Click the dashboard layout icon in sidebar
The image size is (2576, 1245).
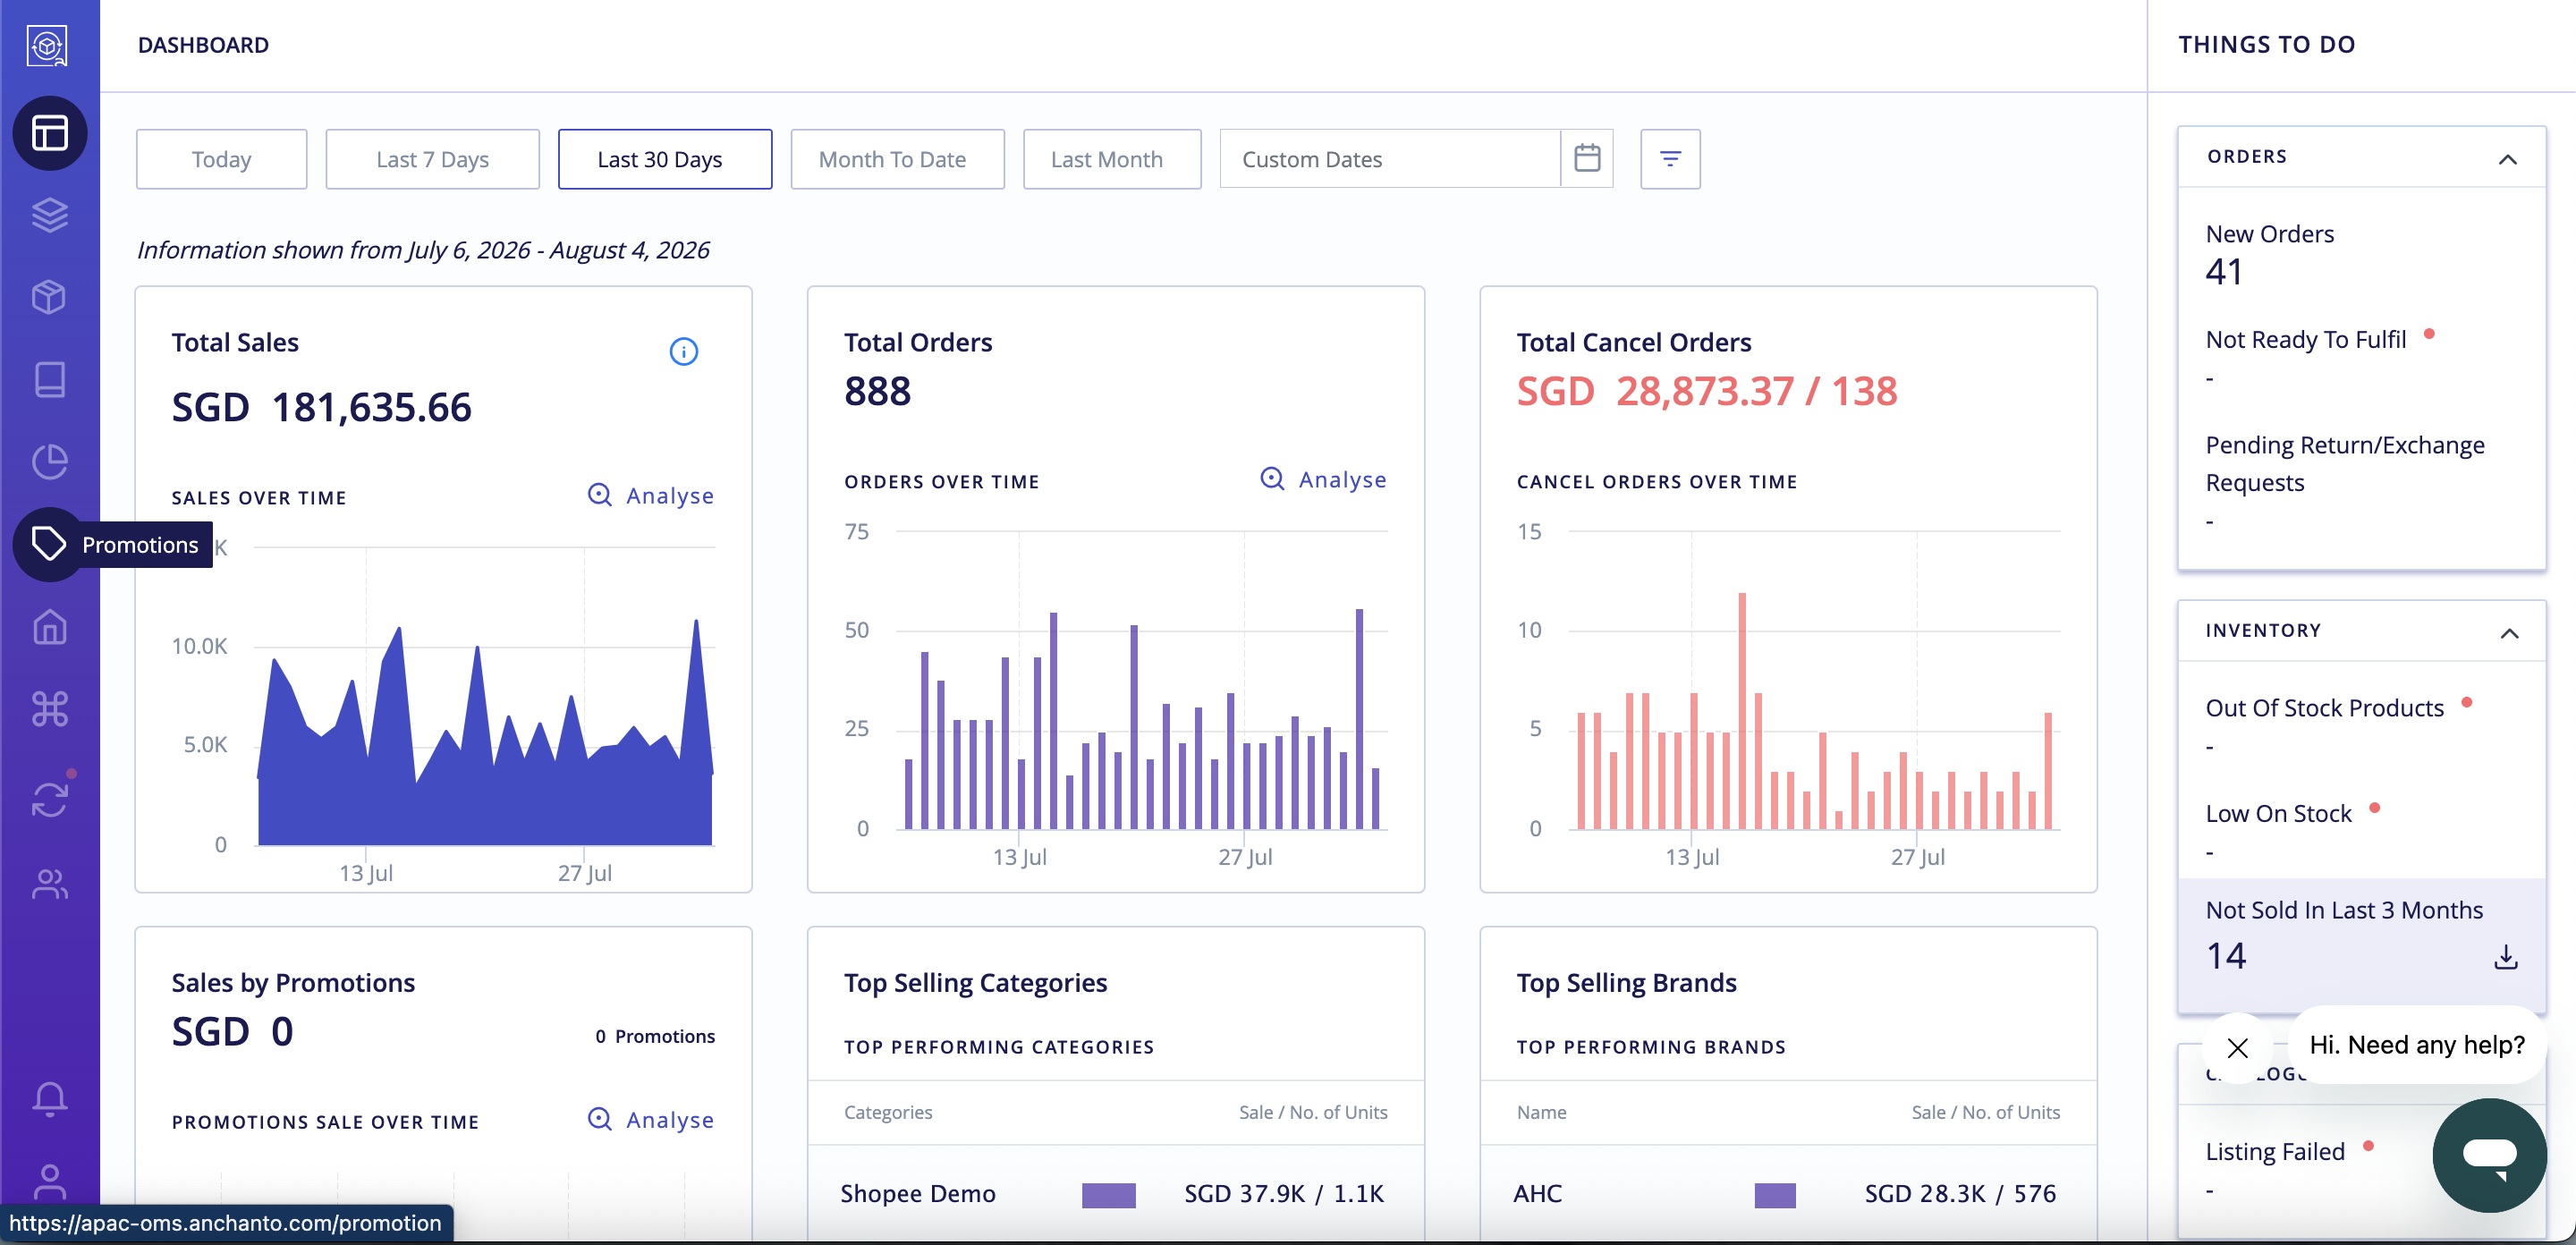coord(49,132)
